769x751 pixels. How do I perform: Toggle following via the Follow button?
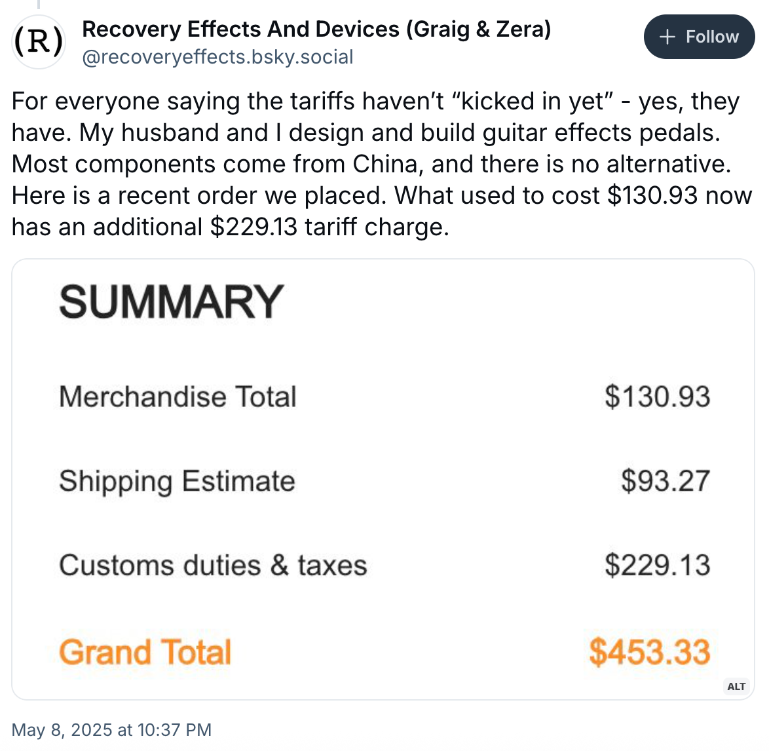(x=699, y=37)
